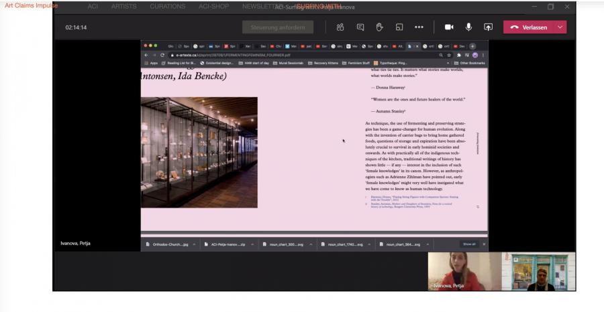Click the Art Claims Impulse logo link
Viewport: 604px width, 312px height.
pyautogui.click(x=31, y=6)
